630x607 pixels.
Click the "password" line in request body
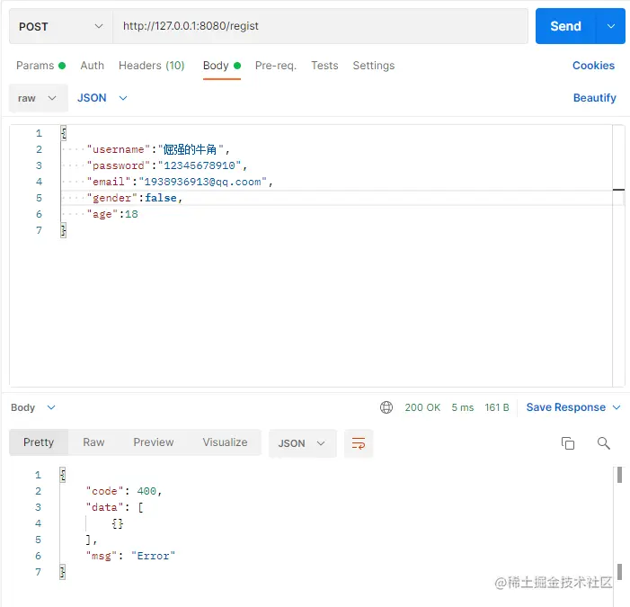167,165
